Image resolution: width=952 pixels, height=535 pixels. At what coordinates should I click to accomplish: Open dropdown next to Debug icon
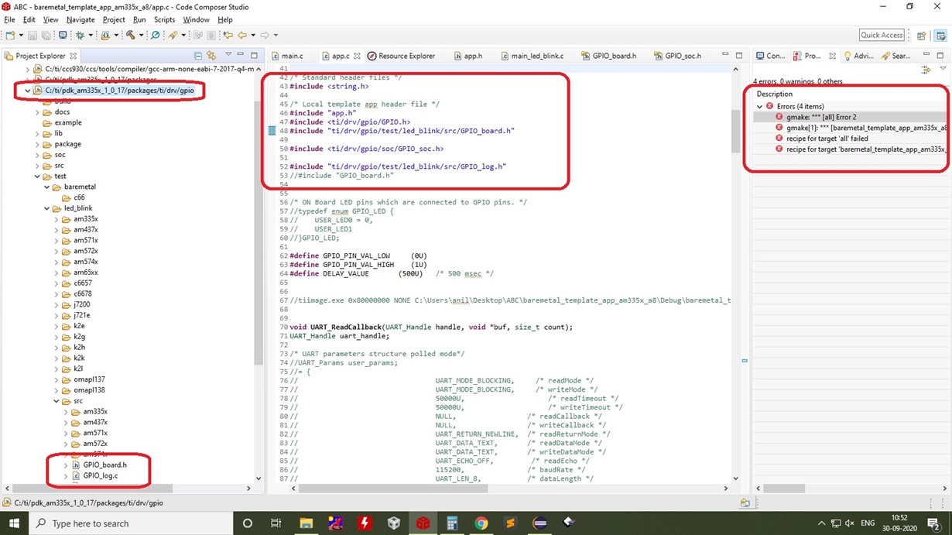click(x=91, y=35)
